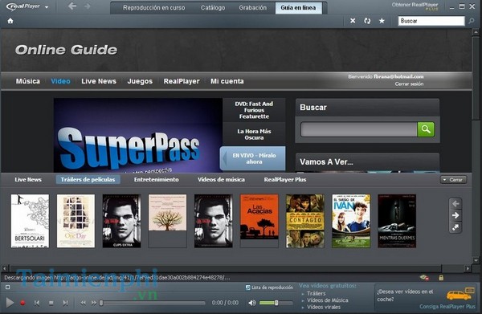
Task: Select RealPlayer Plus tab in strip
Action: (285, 179)
